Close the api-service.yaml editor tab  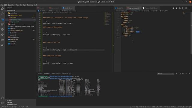tap(140, 8)
